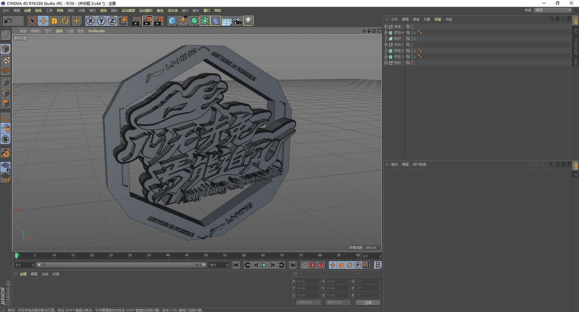579x312 pixels.
Task: Expand the 合体 null object
Action: [x=386, y=27]
